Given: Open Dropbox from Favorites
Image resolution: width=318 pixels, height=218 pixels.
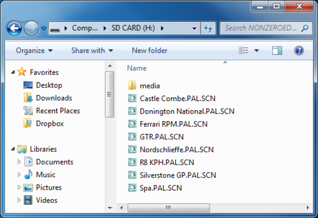Looking at the screenshot, I should click(50, 123).
